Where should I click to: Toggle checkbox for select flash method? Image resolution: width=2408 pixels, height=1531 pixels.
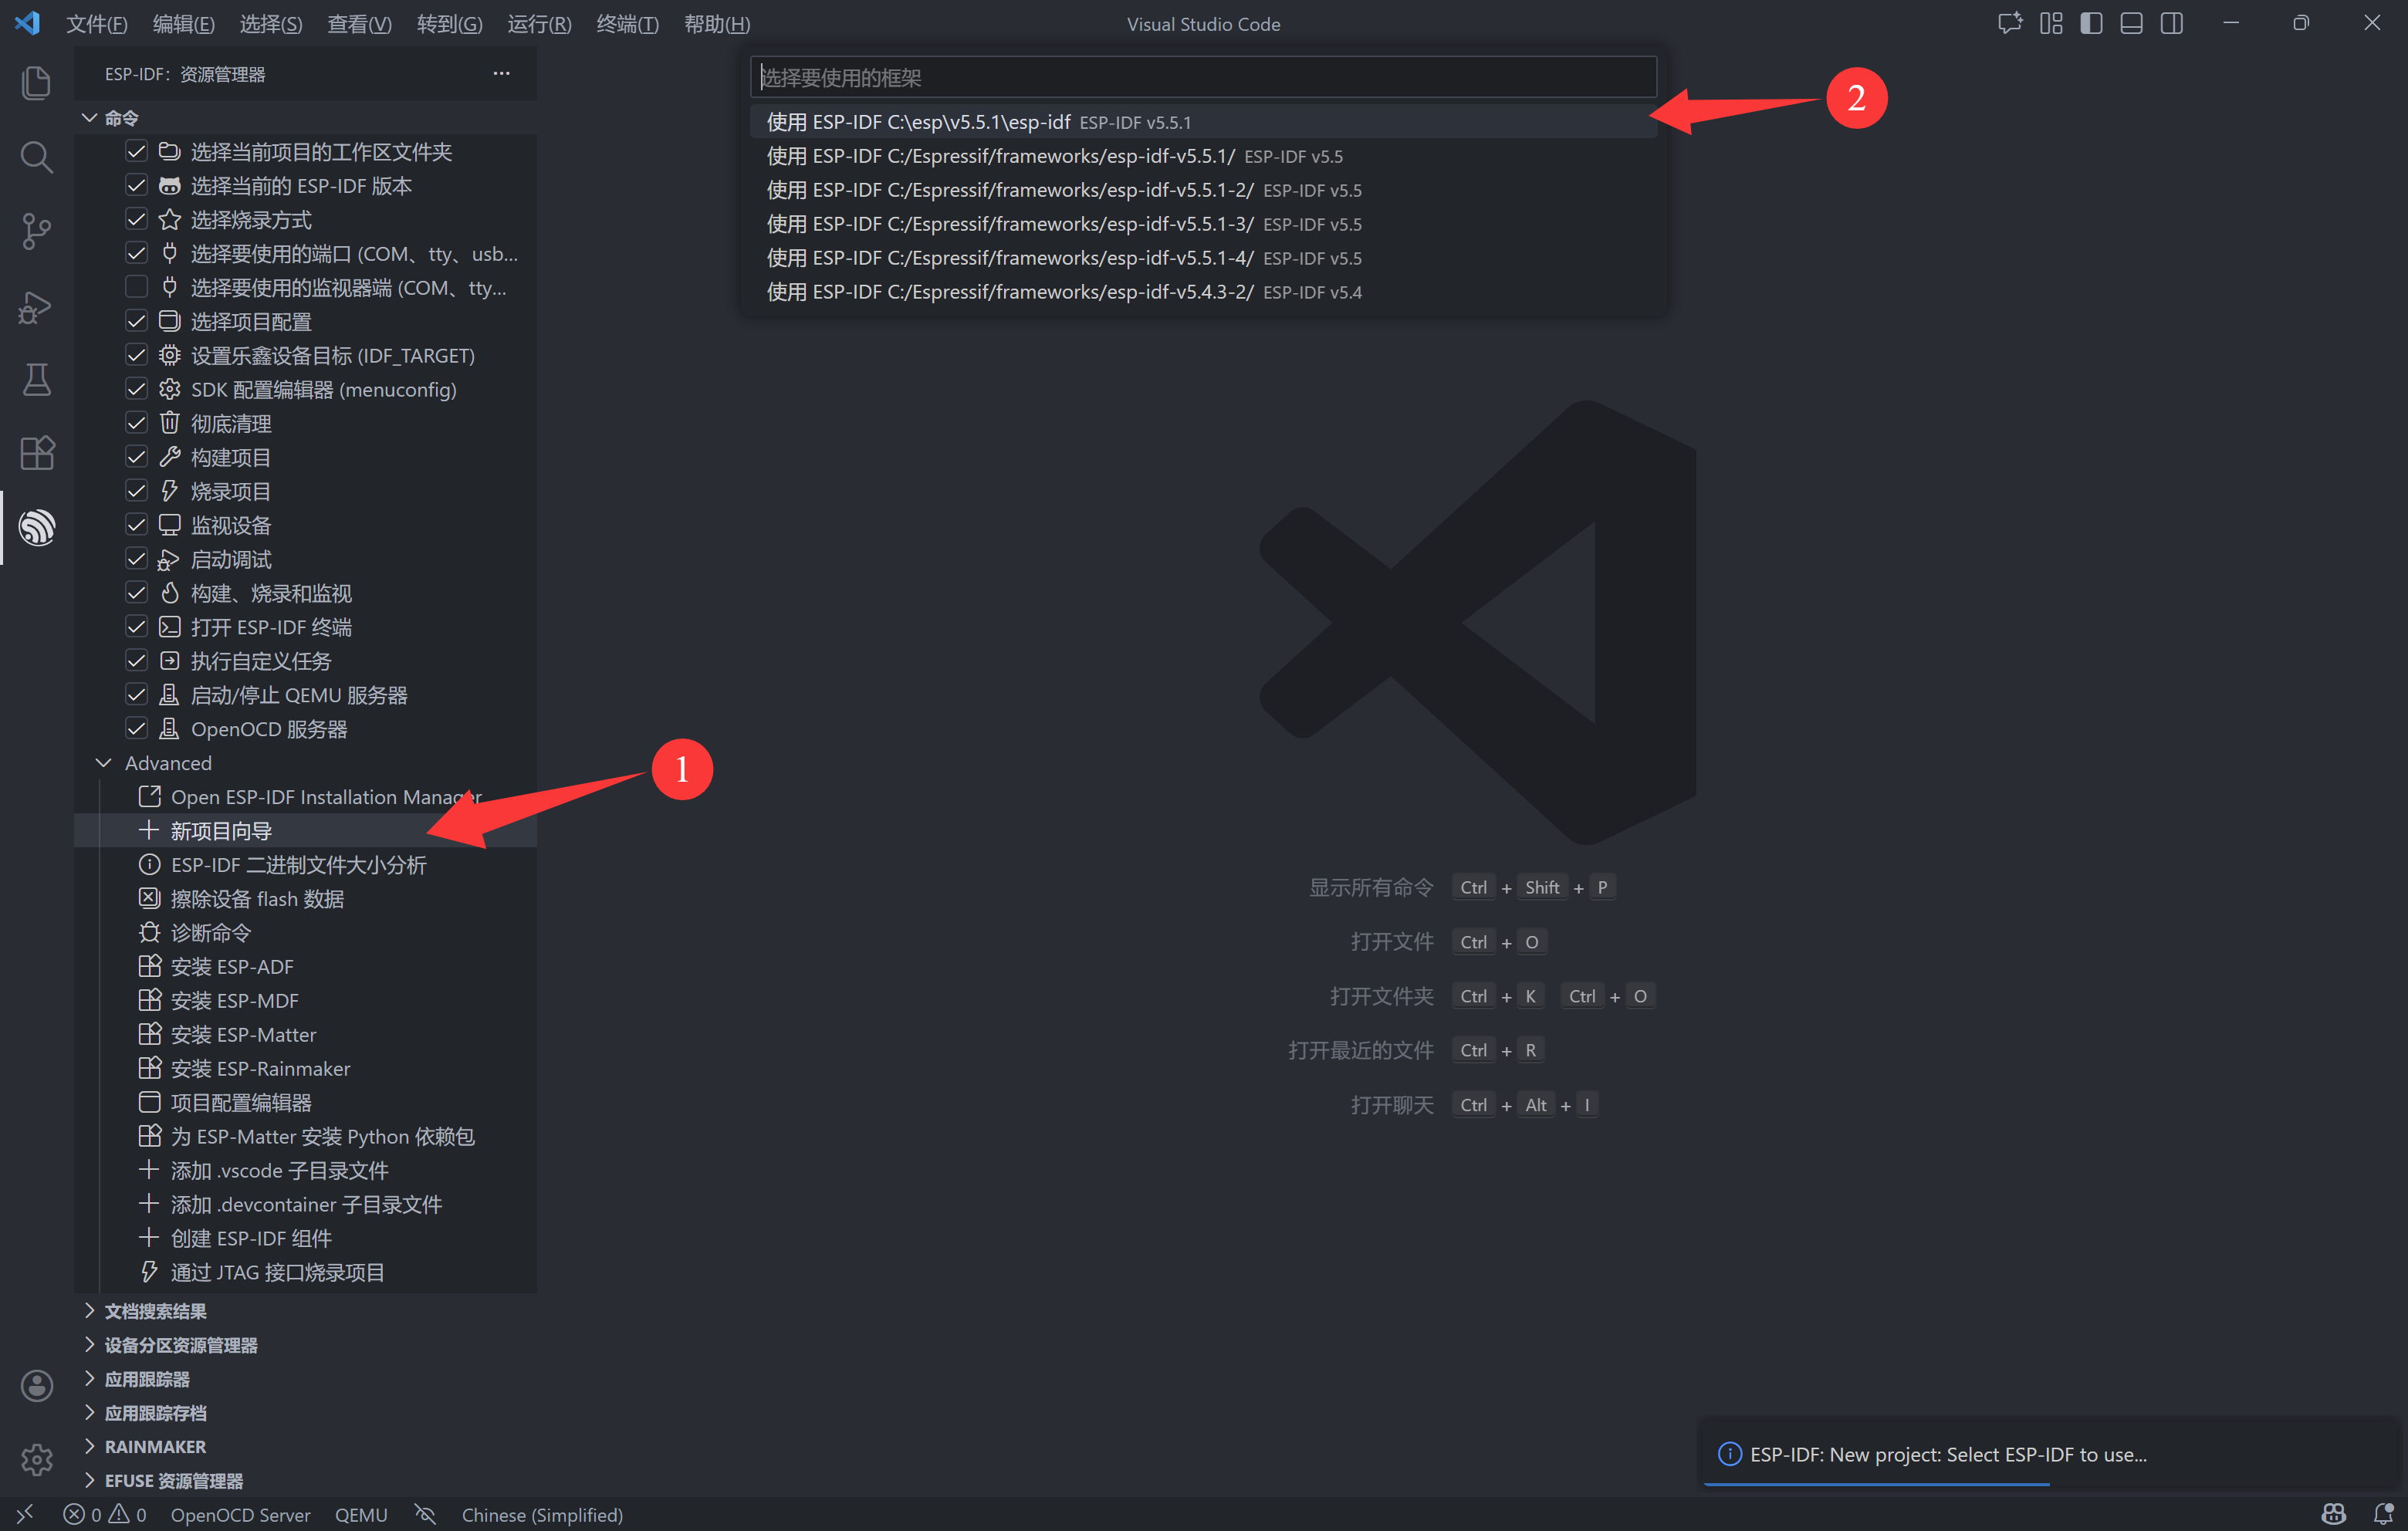click(136, 219)
